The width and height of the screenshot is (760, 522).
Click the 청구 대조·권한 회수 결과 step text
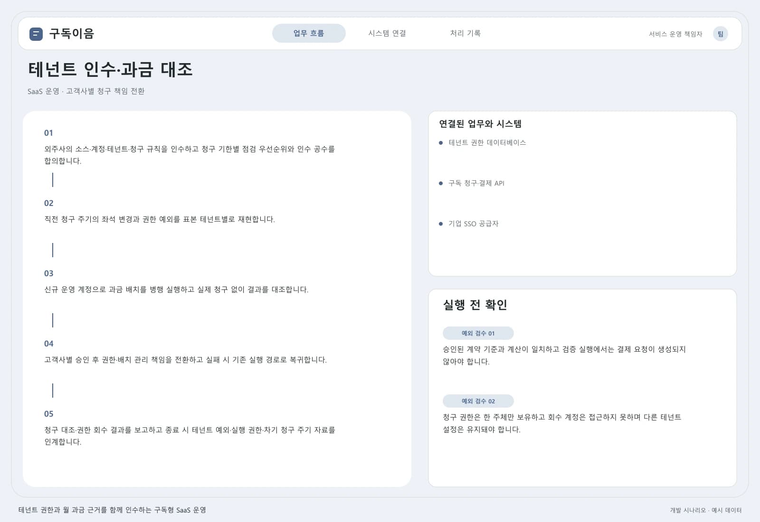tap(190, 436)
